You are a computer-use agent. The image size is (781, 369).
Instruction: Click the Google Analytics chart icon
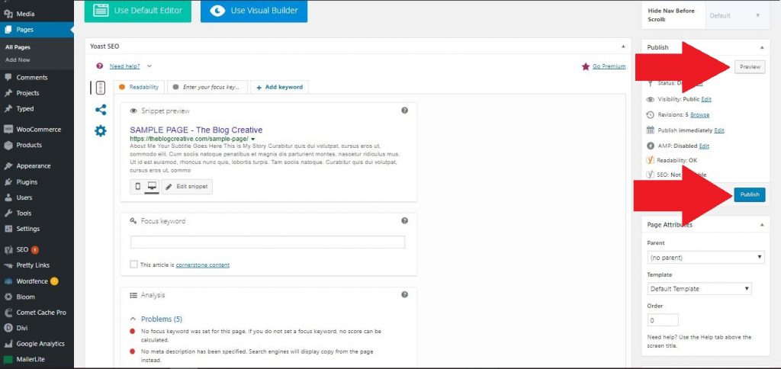[x=8, y=344]
